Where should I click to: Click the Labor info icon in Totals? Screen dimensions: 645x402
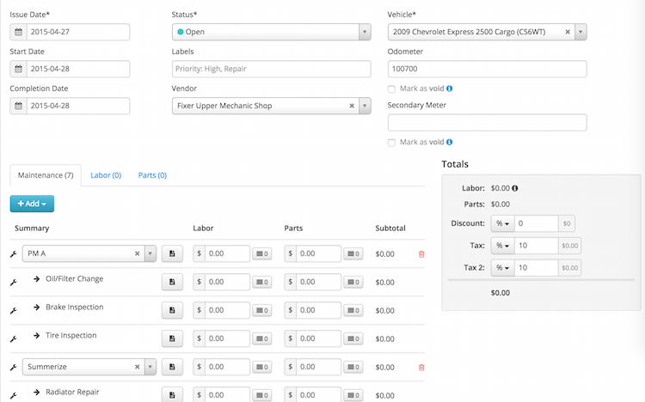click(514, 188)
